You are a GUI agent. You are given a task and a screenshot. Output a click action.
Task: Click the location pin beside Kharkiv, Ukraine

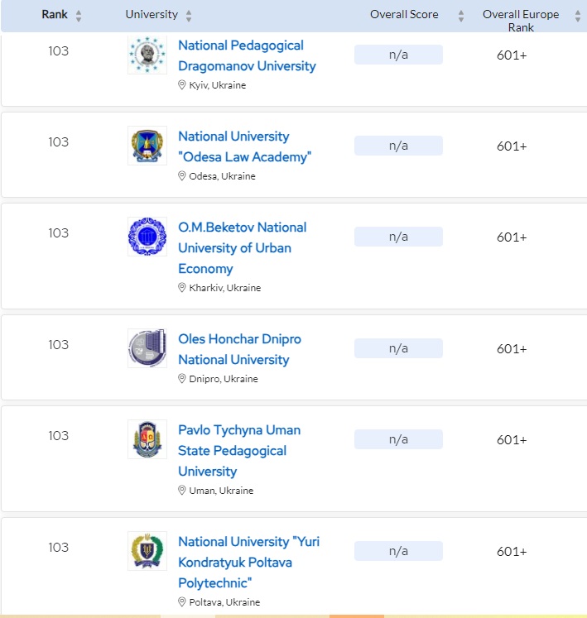pos(182,288)
